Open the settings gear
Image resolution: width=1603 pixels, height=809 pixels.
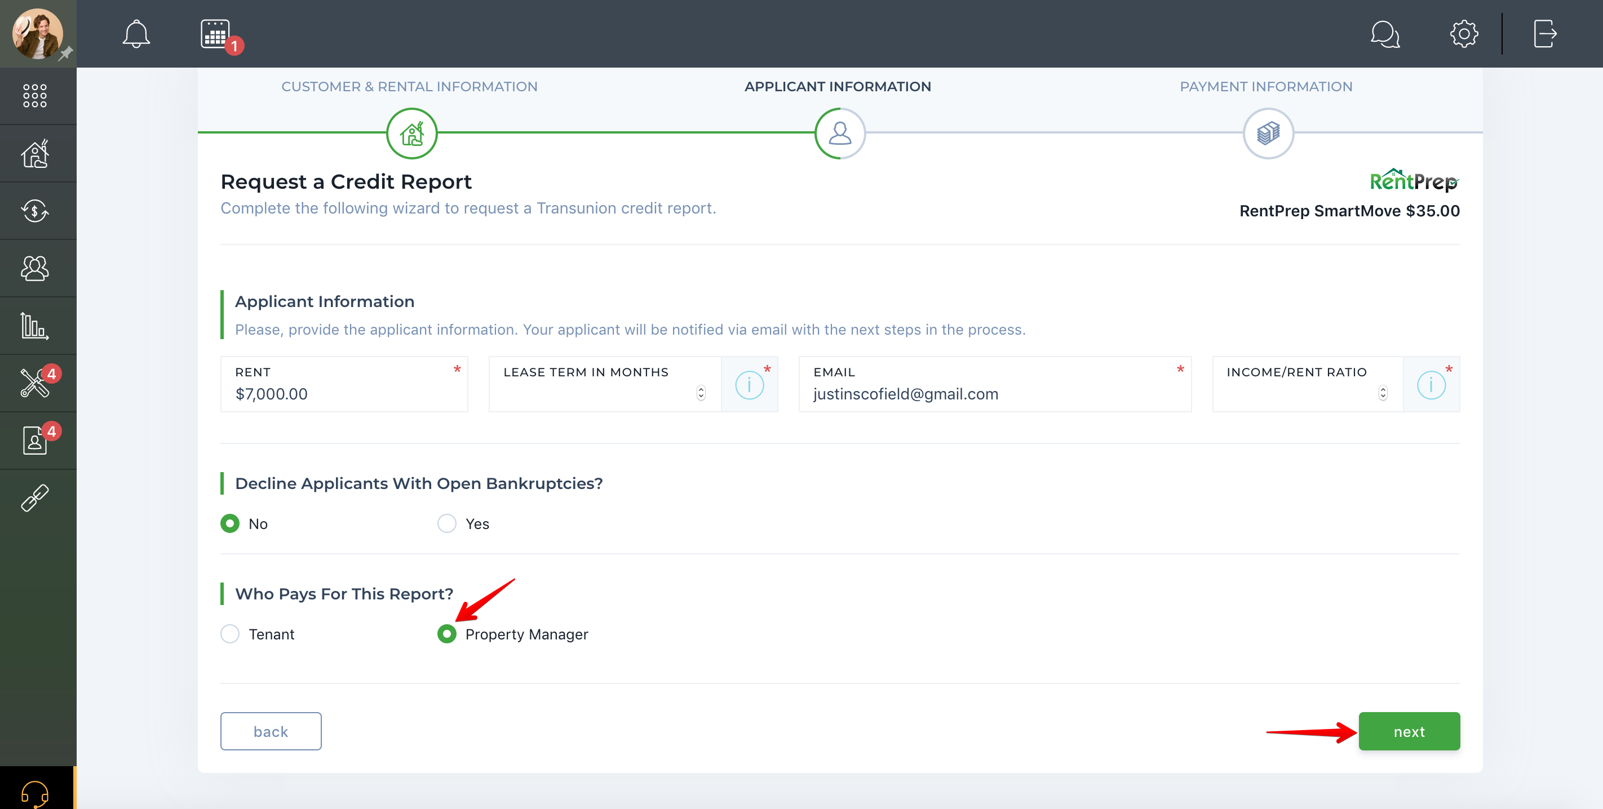1464,34
